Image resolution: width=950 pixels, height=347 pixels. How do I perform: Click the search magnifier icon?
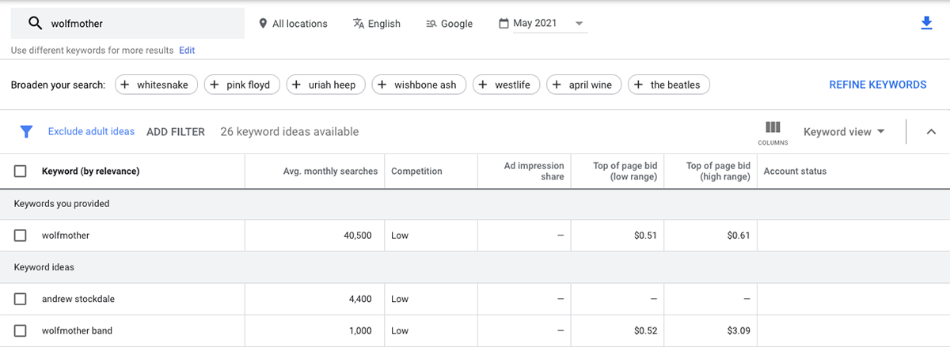pos(35,24)
